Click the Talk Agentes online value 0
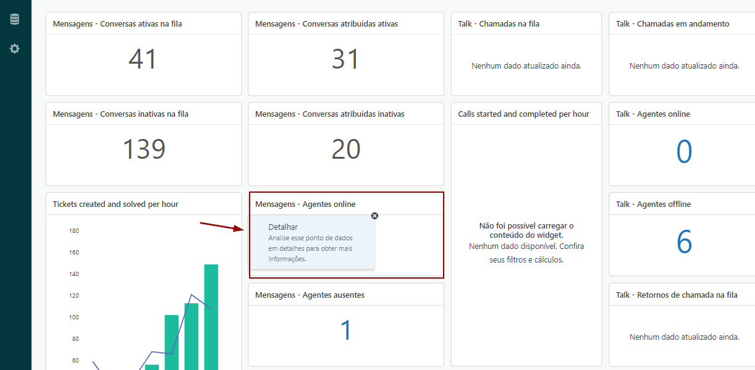Image resolution: width=755 pixels, height=370 pixels. click(684, 152)
